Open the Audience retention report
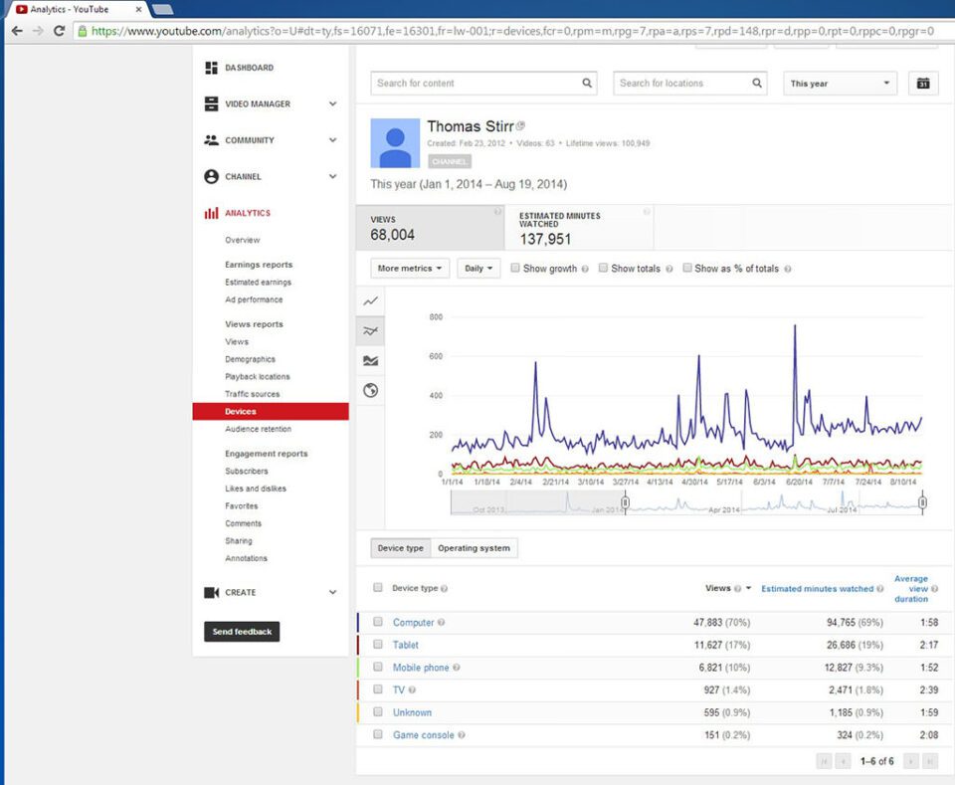Image resolution: width=955 pixels, height=785 pixels. coord(259,429)
